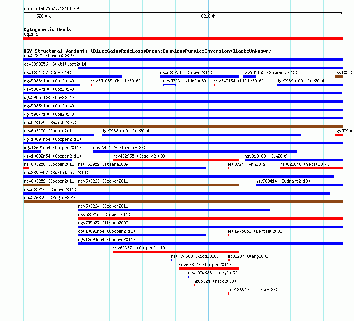Select the nsv603256 (Cooper2011) label
The image size is (354, 321).
point(50,164)
